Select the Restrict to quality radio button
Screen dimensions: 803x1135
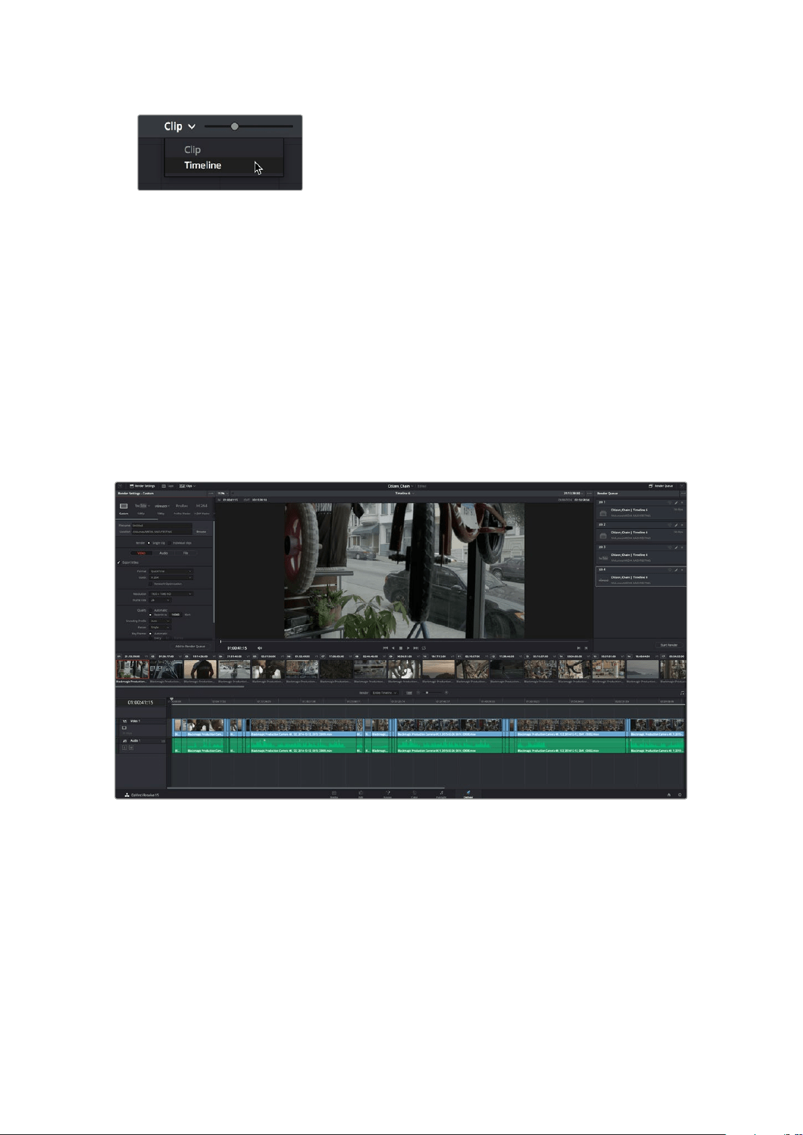150,615
